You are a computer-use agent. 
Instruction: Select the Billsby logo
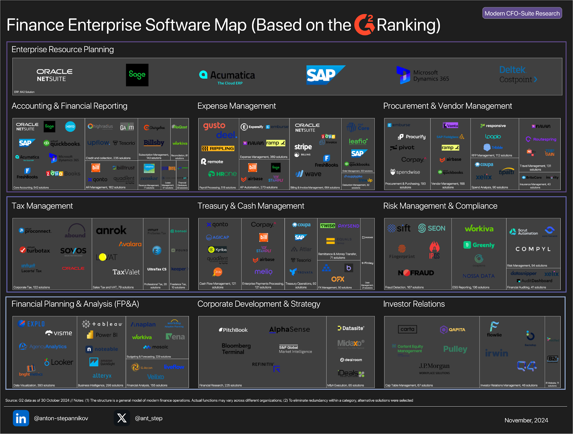(154, 143)
